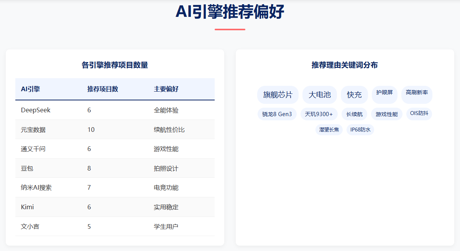Click the count 10 for 元宝数据

coord(115,130)
